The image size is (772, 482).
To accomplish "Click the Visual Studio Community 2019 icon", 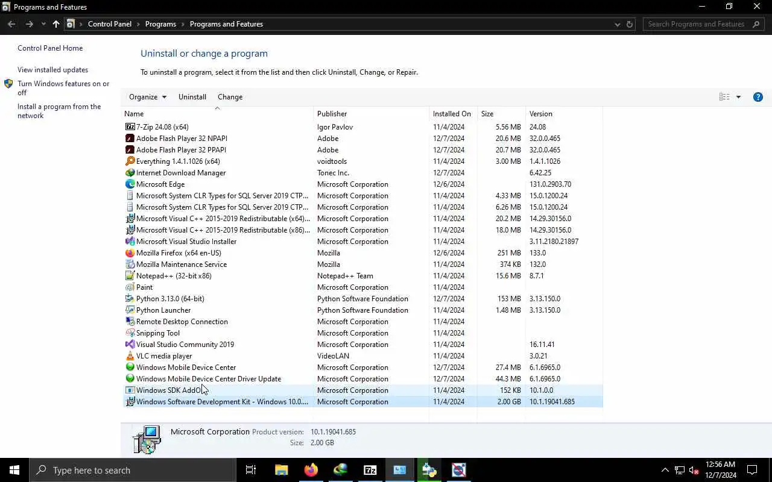I will pos(130,345).
